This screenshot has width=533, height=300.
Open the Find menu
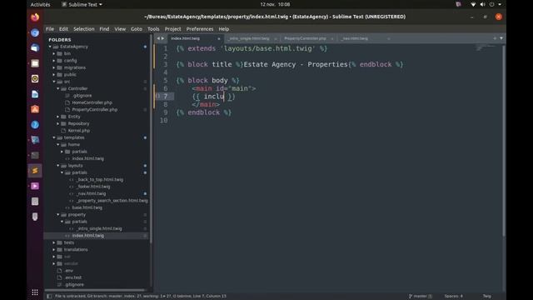pyautogui.click(x=104, y=29)
